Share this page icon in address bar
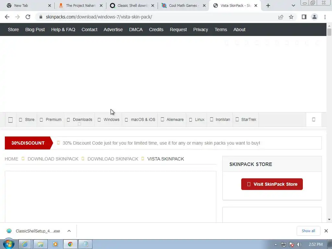 [x=281, y=17]
